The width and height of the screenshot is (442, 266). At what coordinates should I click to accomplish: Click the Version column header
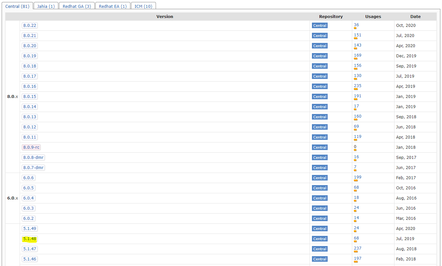(x=165, y=16)
